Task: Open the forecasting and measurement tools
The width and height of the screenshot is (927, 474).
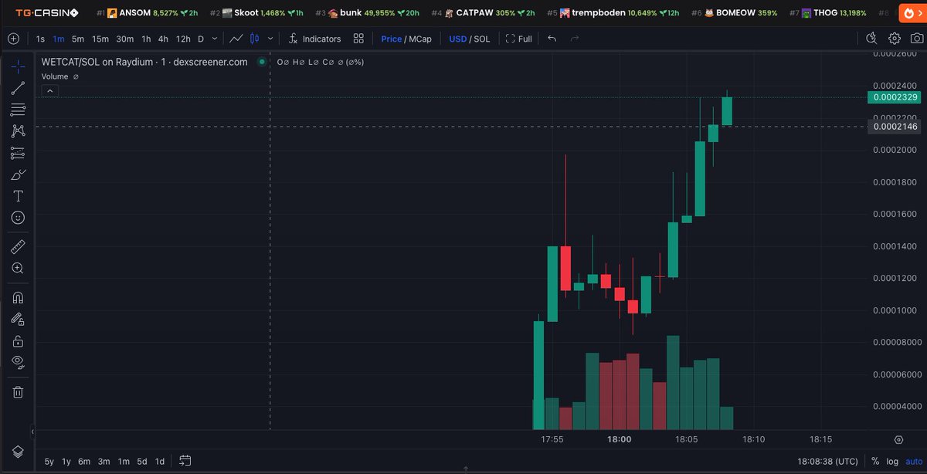Action: pos(18,153)
